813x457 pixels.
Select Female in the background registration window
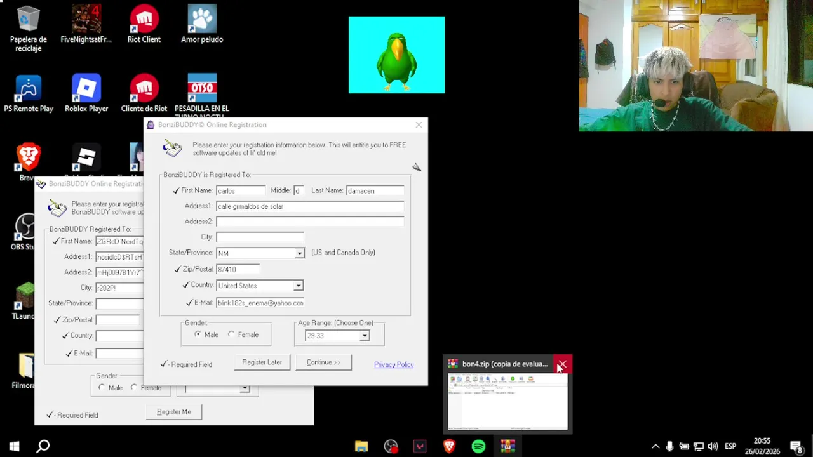pyautogui.click(x=133, y=387)
